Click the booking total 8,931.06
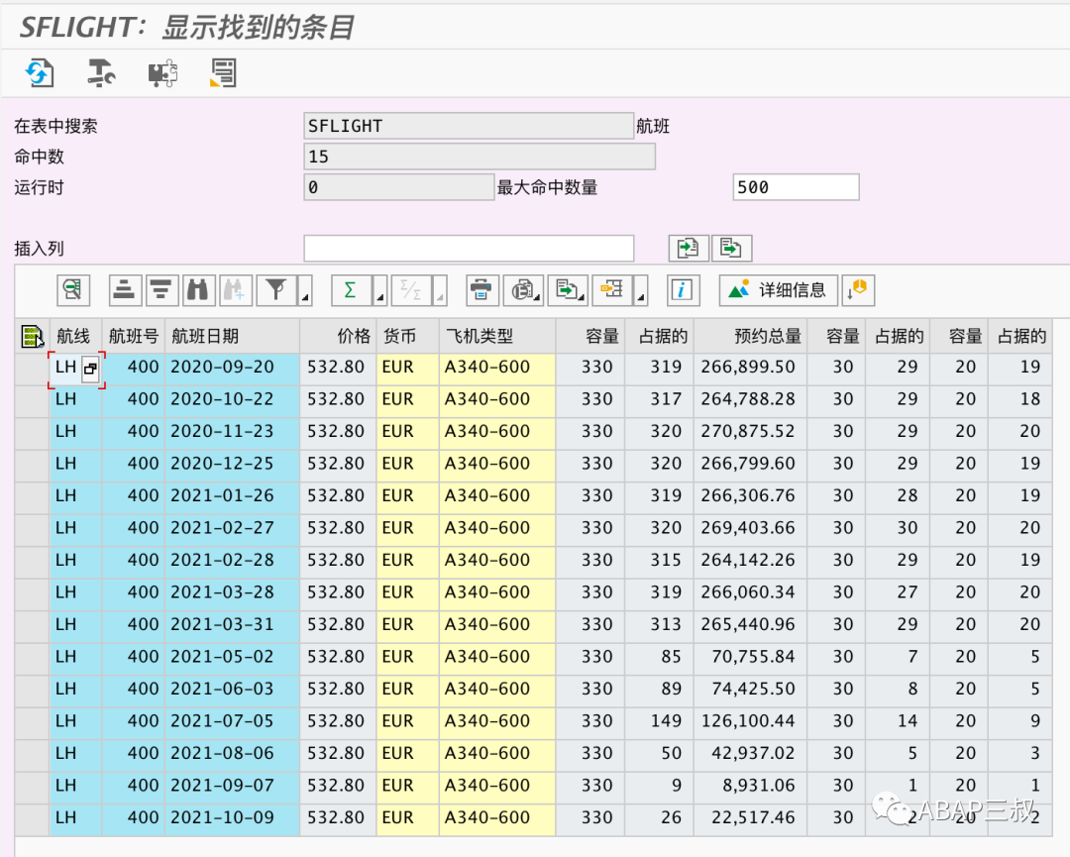This screenshot has width=1070, height=857. pyautogui.click(x=751, y=786)
